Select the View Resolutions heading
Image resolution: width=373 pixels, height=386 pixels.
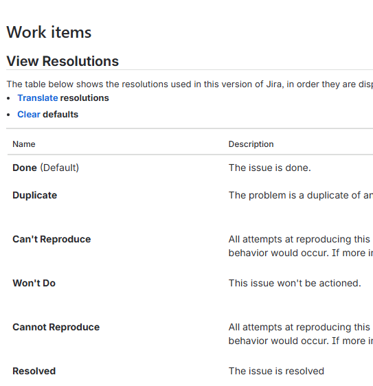63,61
